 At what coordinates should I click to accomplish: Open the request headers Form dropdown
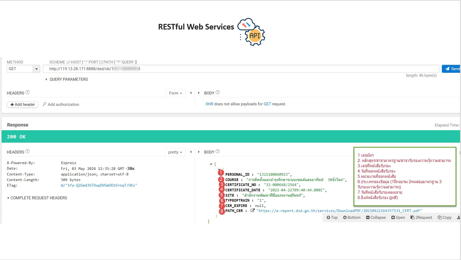click(x=175, y=93)
